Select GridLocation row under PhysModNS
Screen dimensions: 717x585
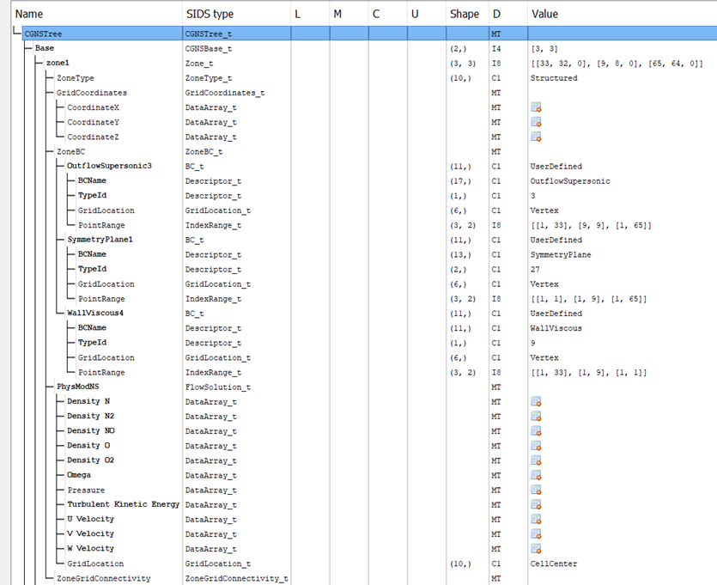pyautogui.click(x=95, y=564)
